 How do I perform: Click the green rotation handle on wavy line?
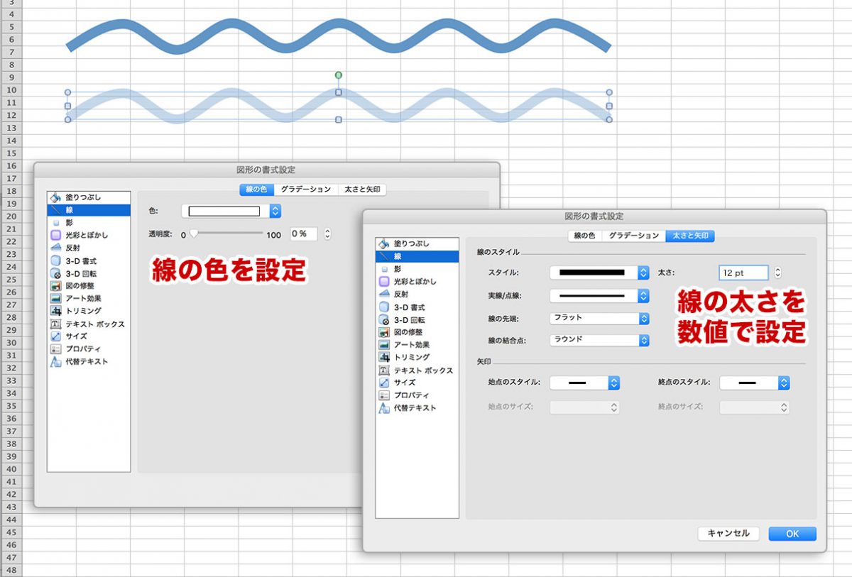pos(339,75)
